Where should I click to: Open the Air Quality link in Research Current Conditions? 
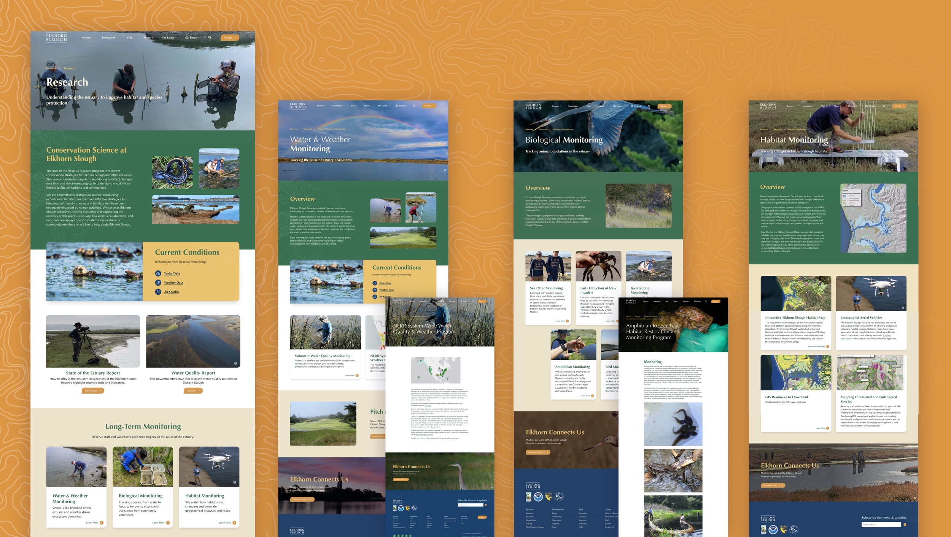coord(172,292)
